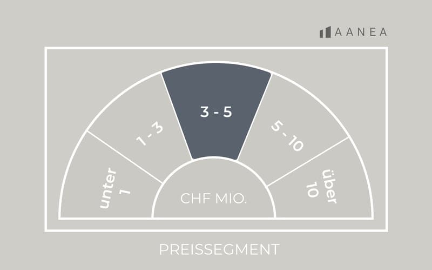Click the AANEA wordmark text
This screenshot has width=432, height=270.
pos(361,32)
